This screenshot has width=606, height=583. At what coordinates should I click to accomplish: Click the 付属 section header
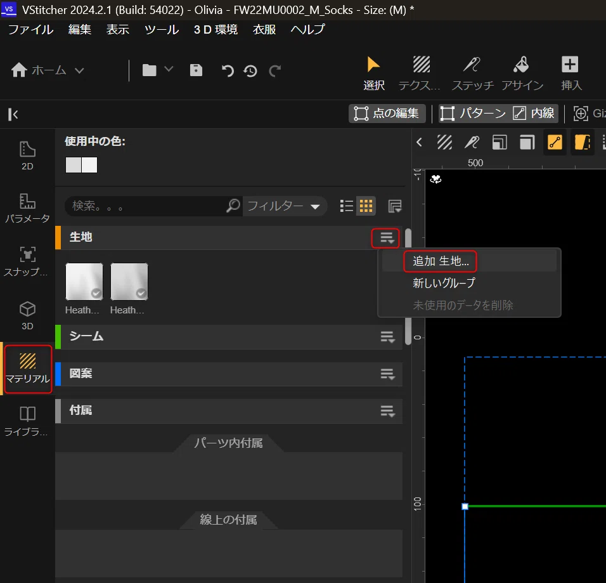[x=229, y=411]
